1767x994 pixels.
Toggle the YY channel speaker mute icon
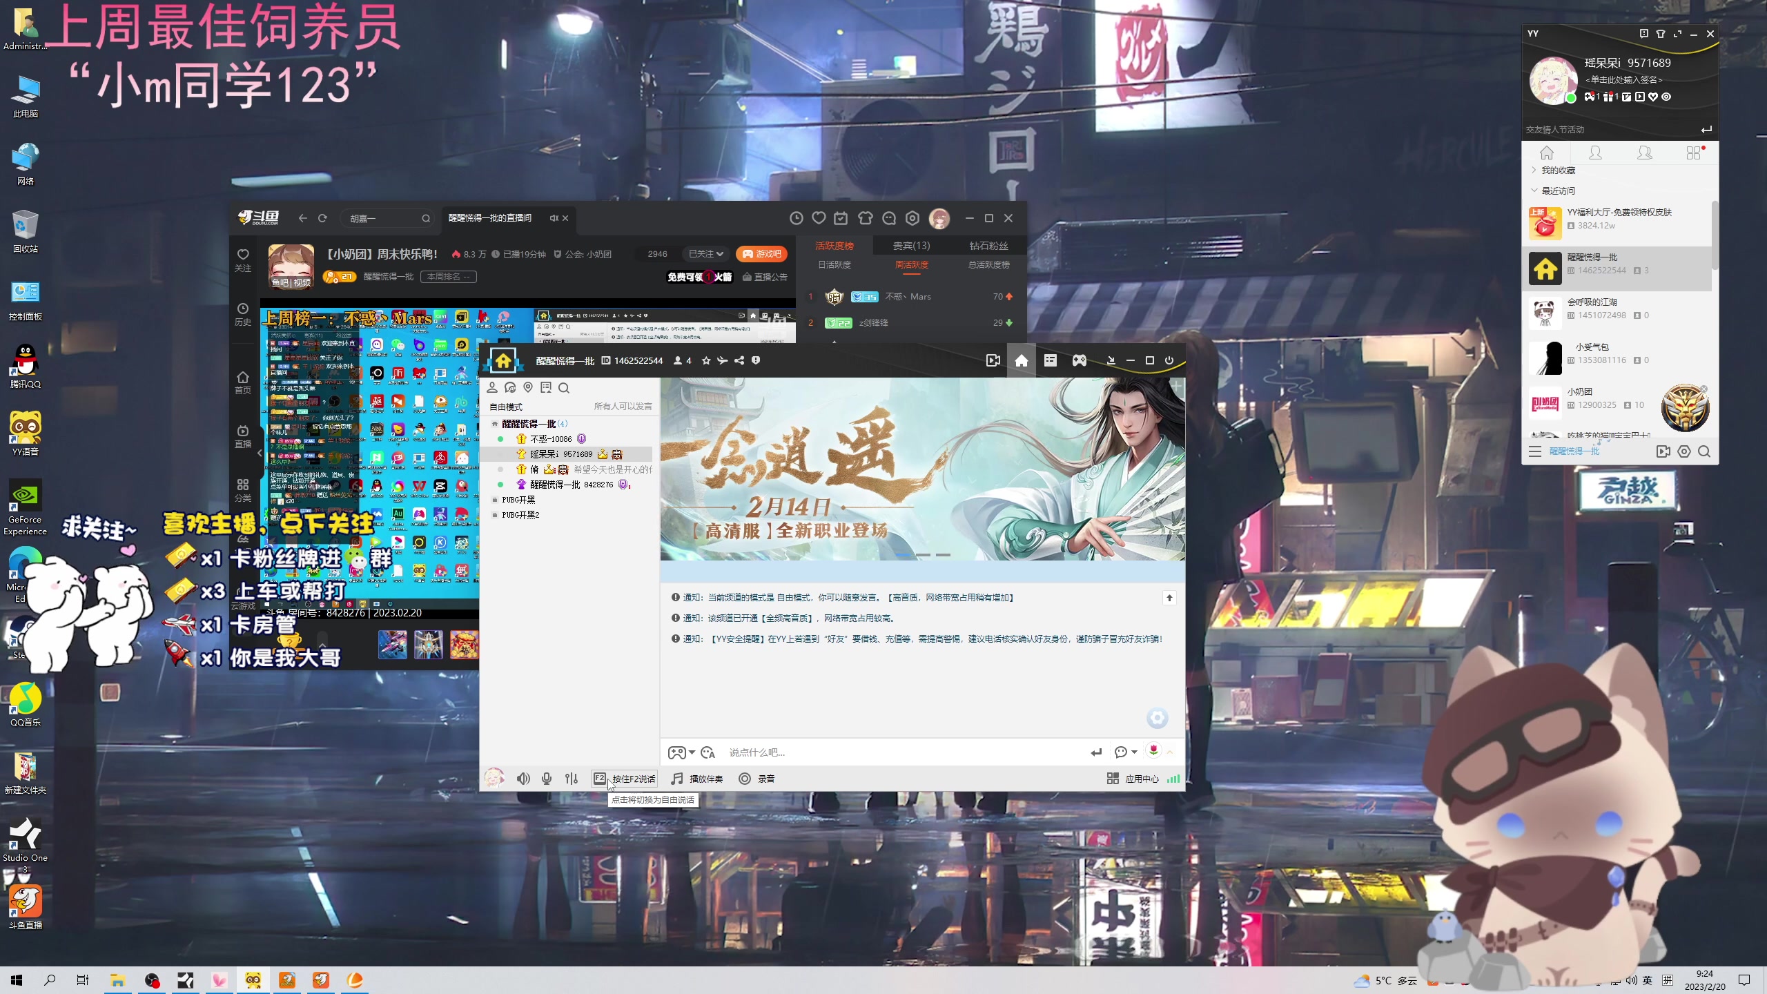[x=523, y=779]
